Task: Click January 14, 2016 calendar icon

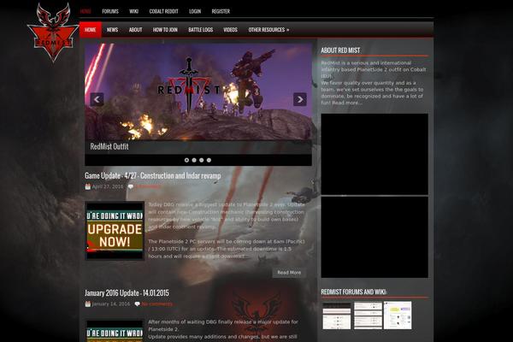Action: pyautogui.click(x=88, y=304)
